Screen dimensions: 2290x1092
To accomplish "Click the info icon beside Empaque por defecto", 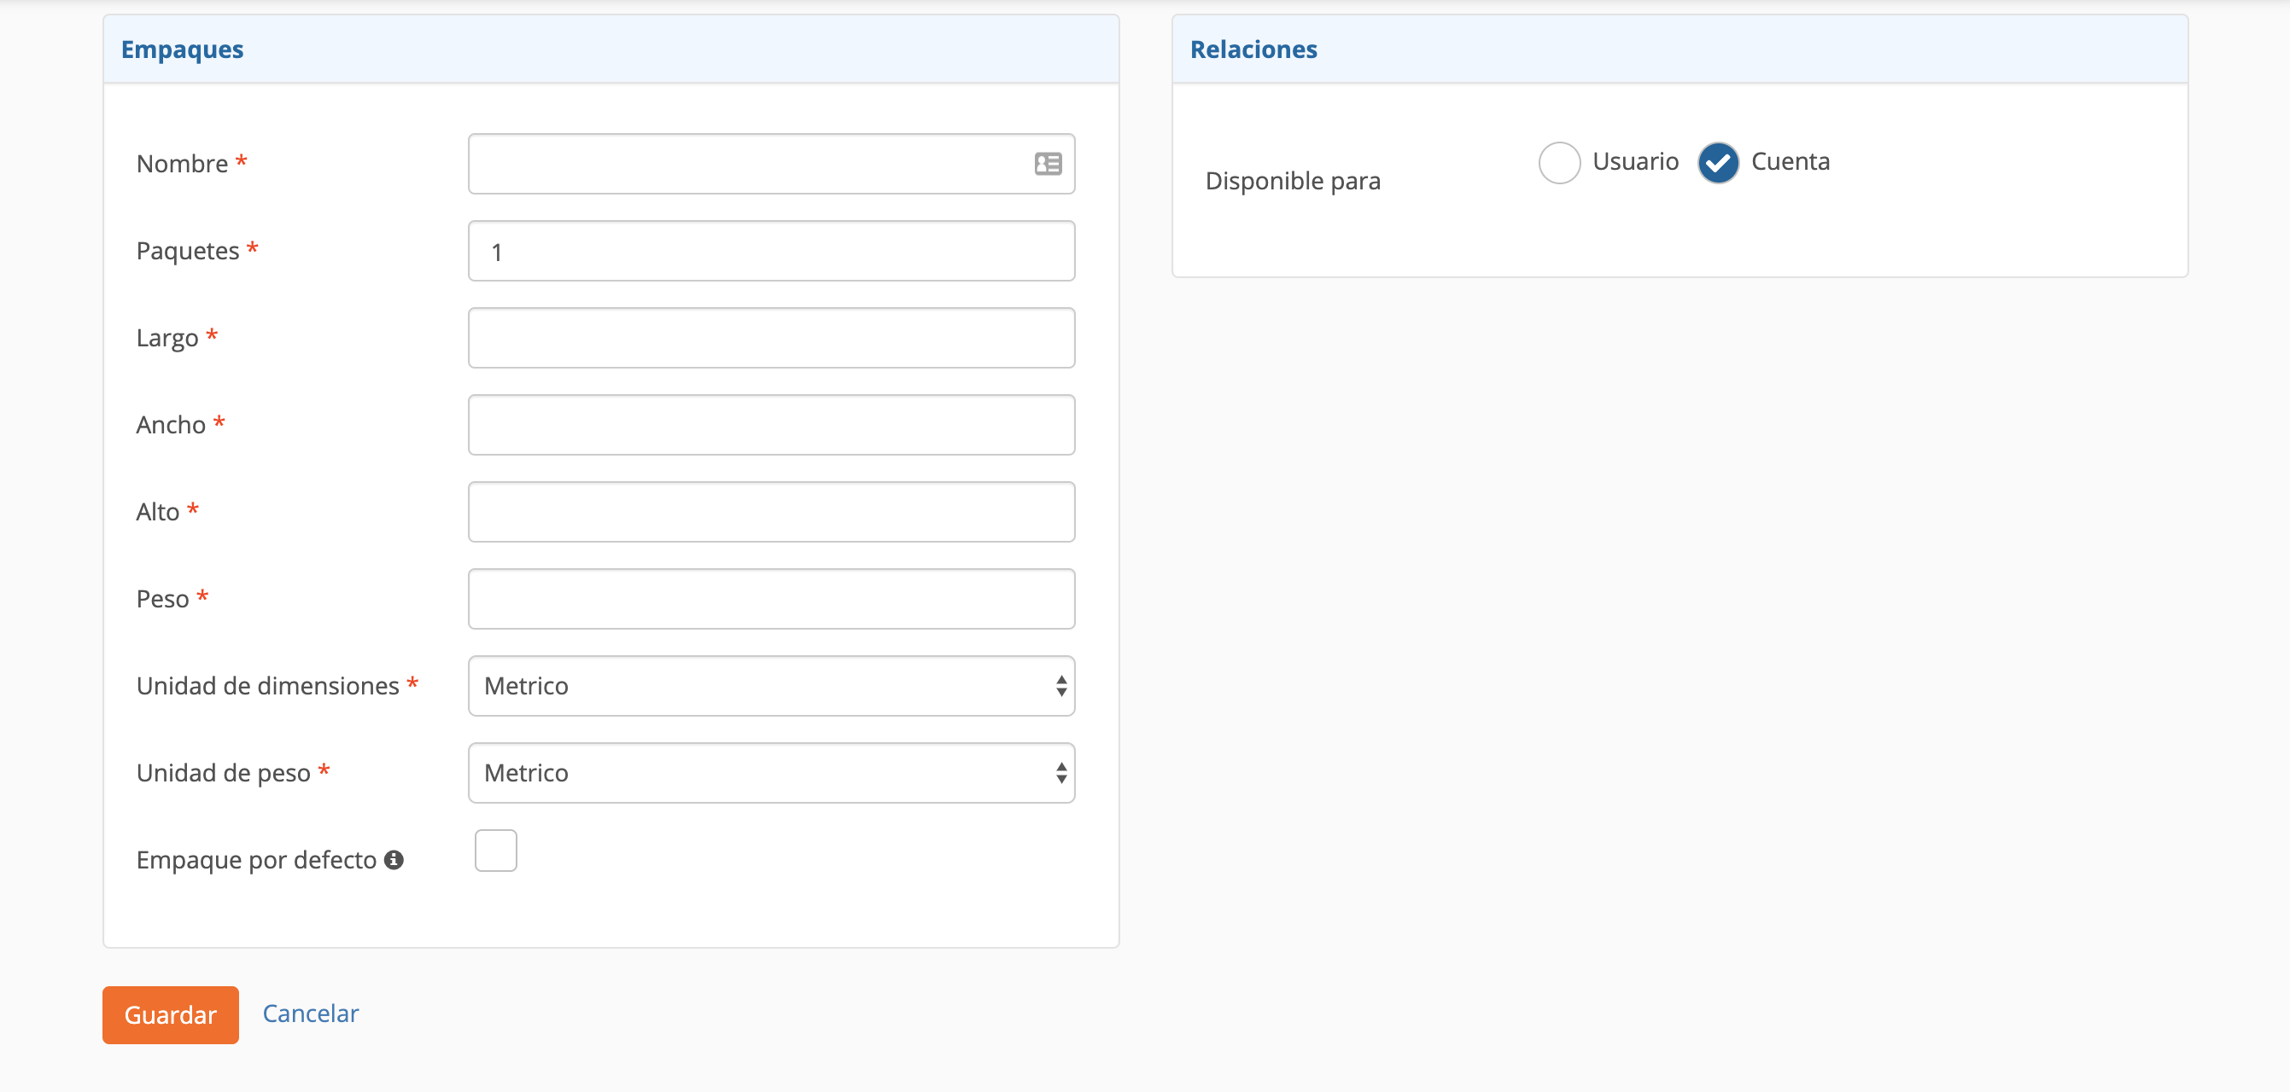I will point(394,859).
